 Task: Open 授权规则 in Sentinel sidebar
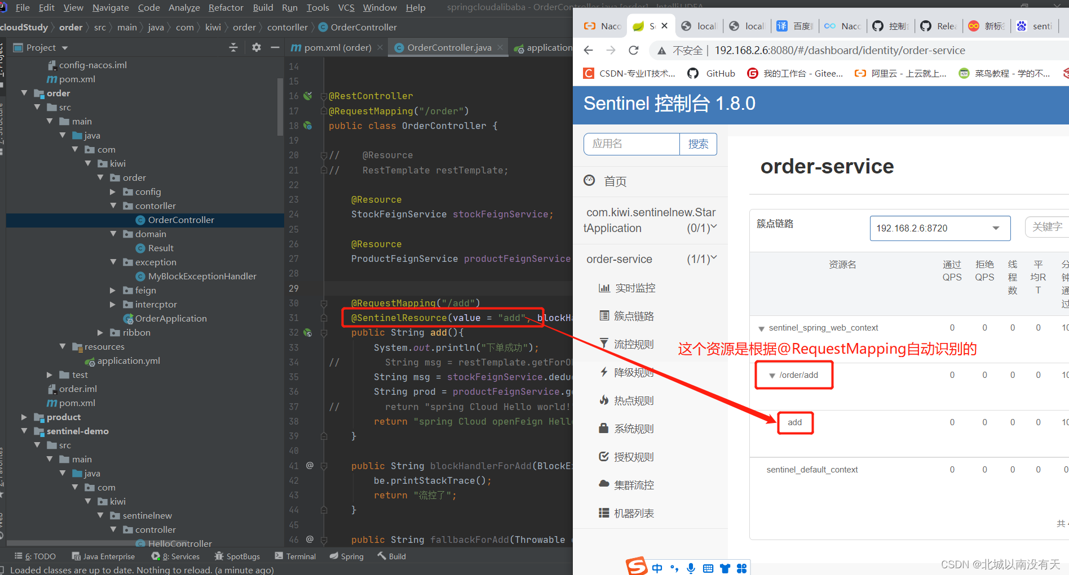626,457
